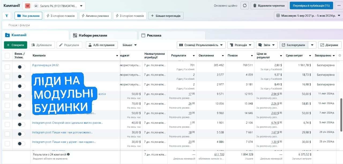Image resolution: width=343 pixels, height=164 pixels.
Task: Click the pencil icon on Редагувати
Action: [x=61, y=45]
